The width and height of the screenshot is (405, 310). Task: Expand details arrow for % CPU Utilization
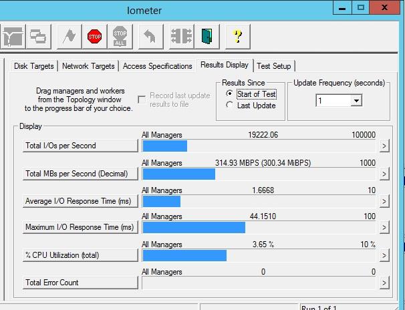tap(384, 255)
